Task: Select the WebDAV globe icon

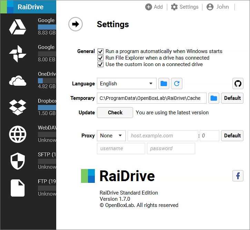Action: 18,134
